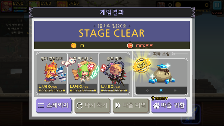This screenshot has width=224, height=126.
Task: Tap the yellow QUEST badge
Action: pos(159,98)
